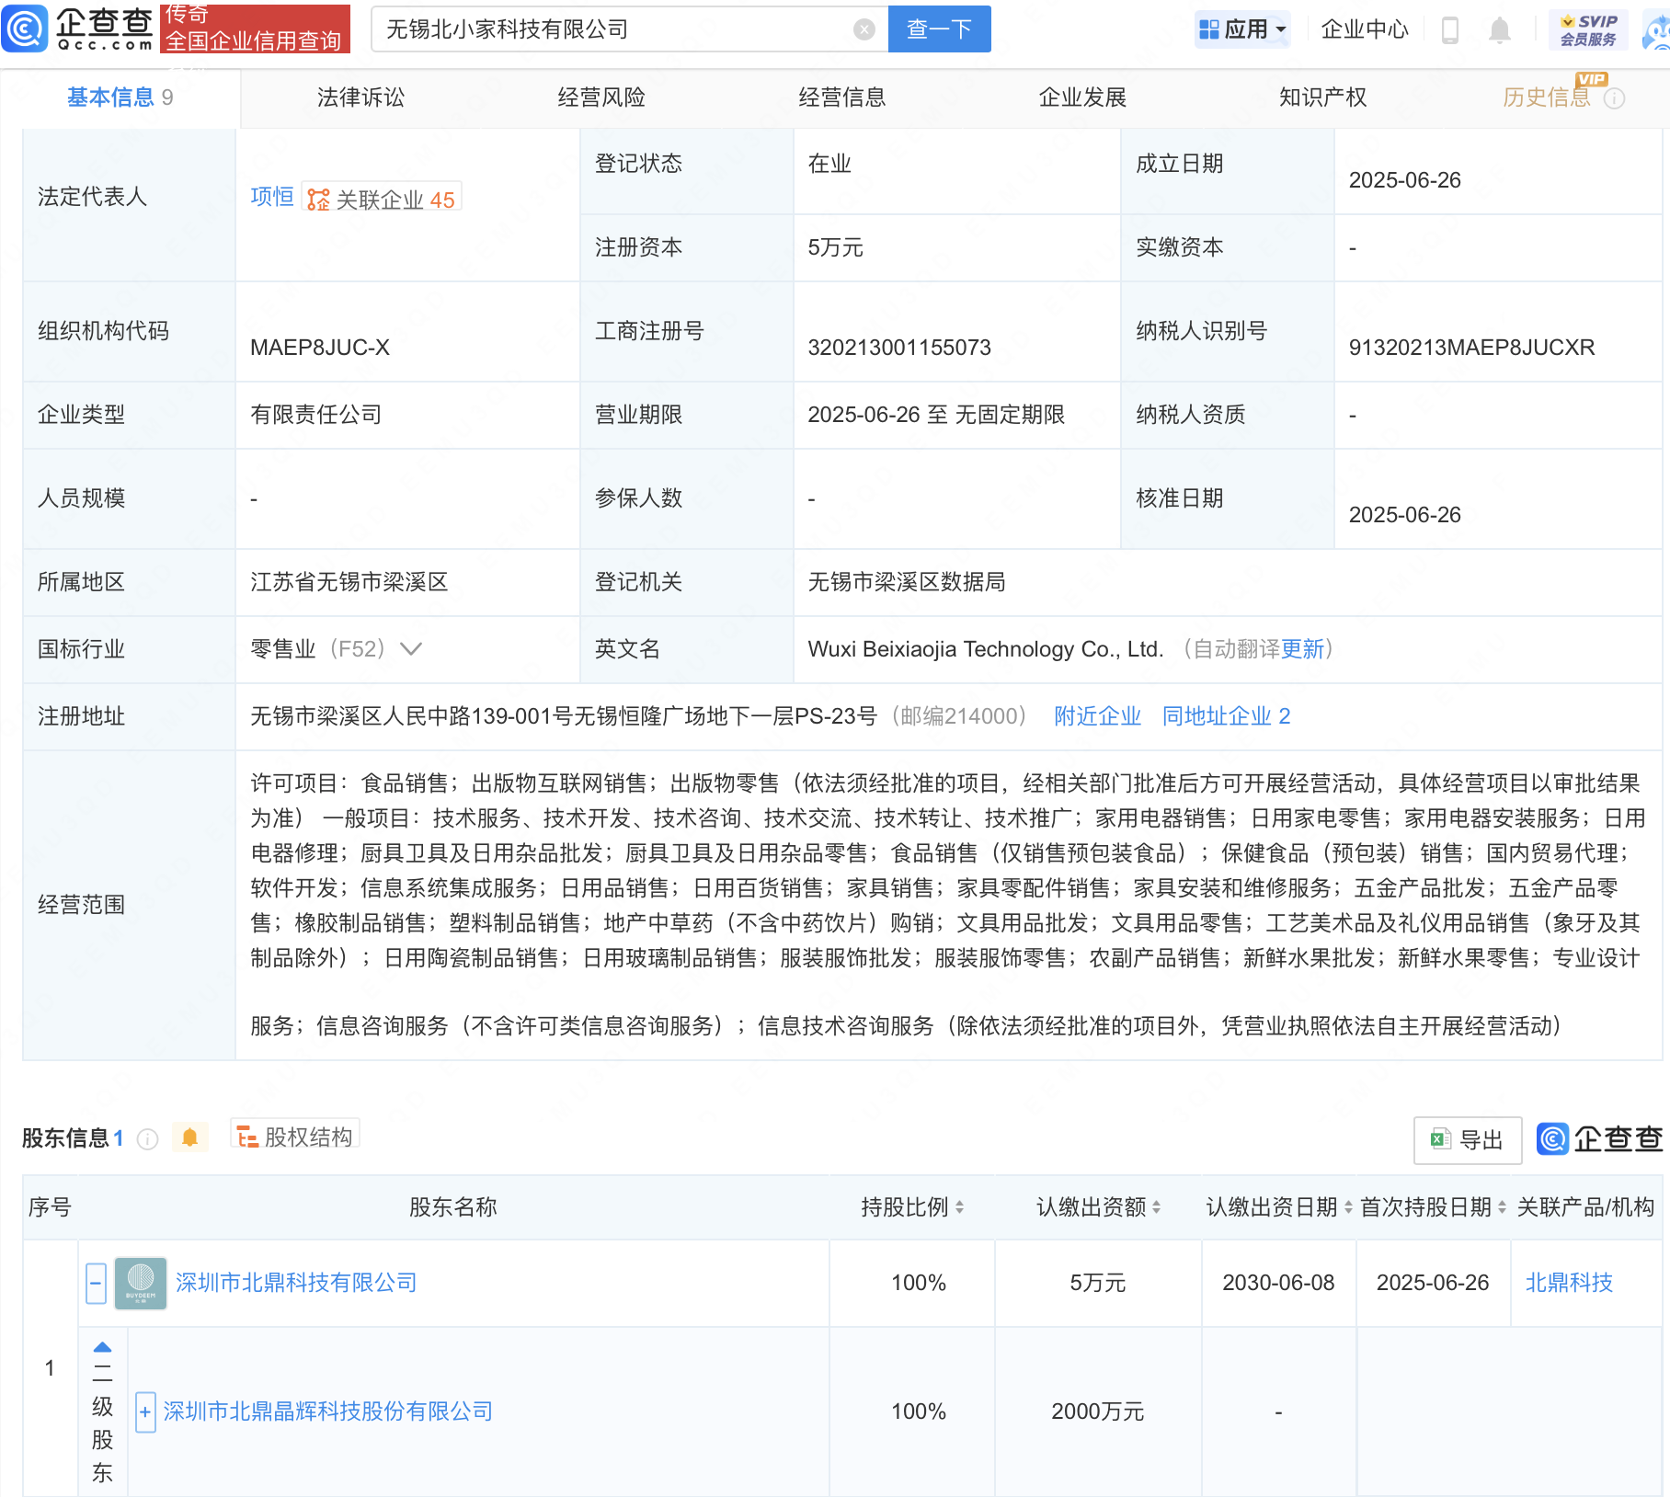Collapse the 深圳市北鼎科技有限公司 shareholder row
This screenshot has width=1670, height=1497.
click(97, 1283)
